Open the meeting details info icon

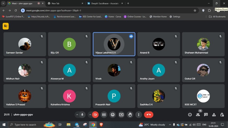[190, 115]
